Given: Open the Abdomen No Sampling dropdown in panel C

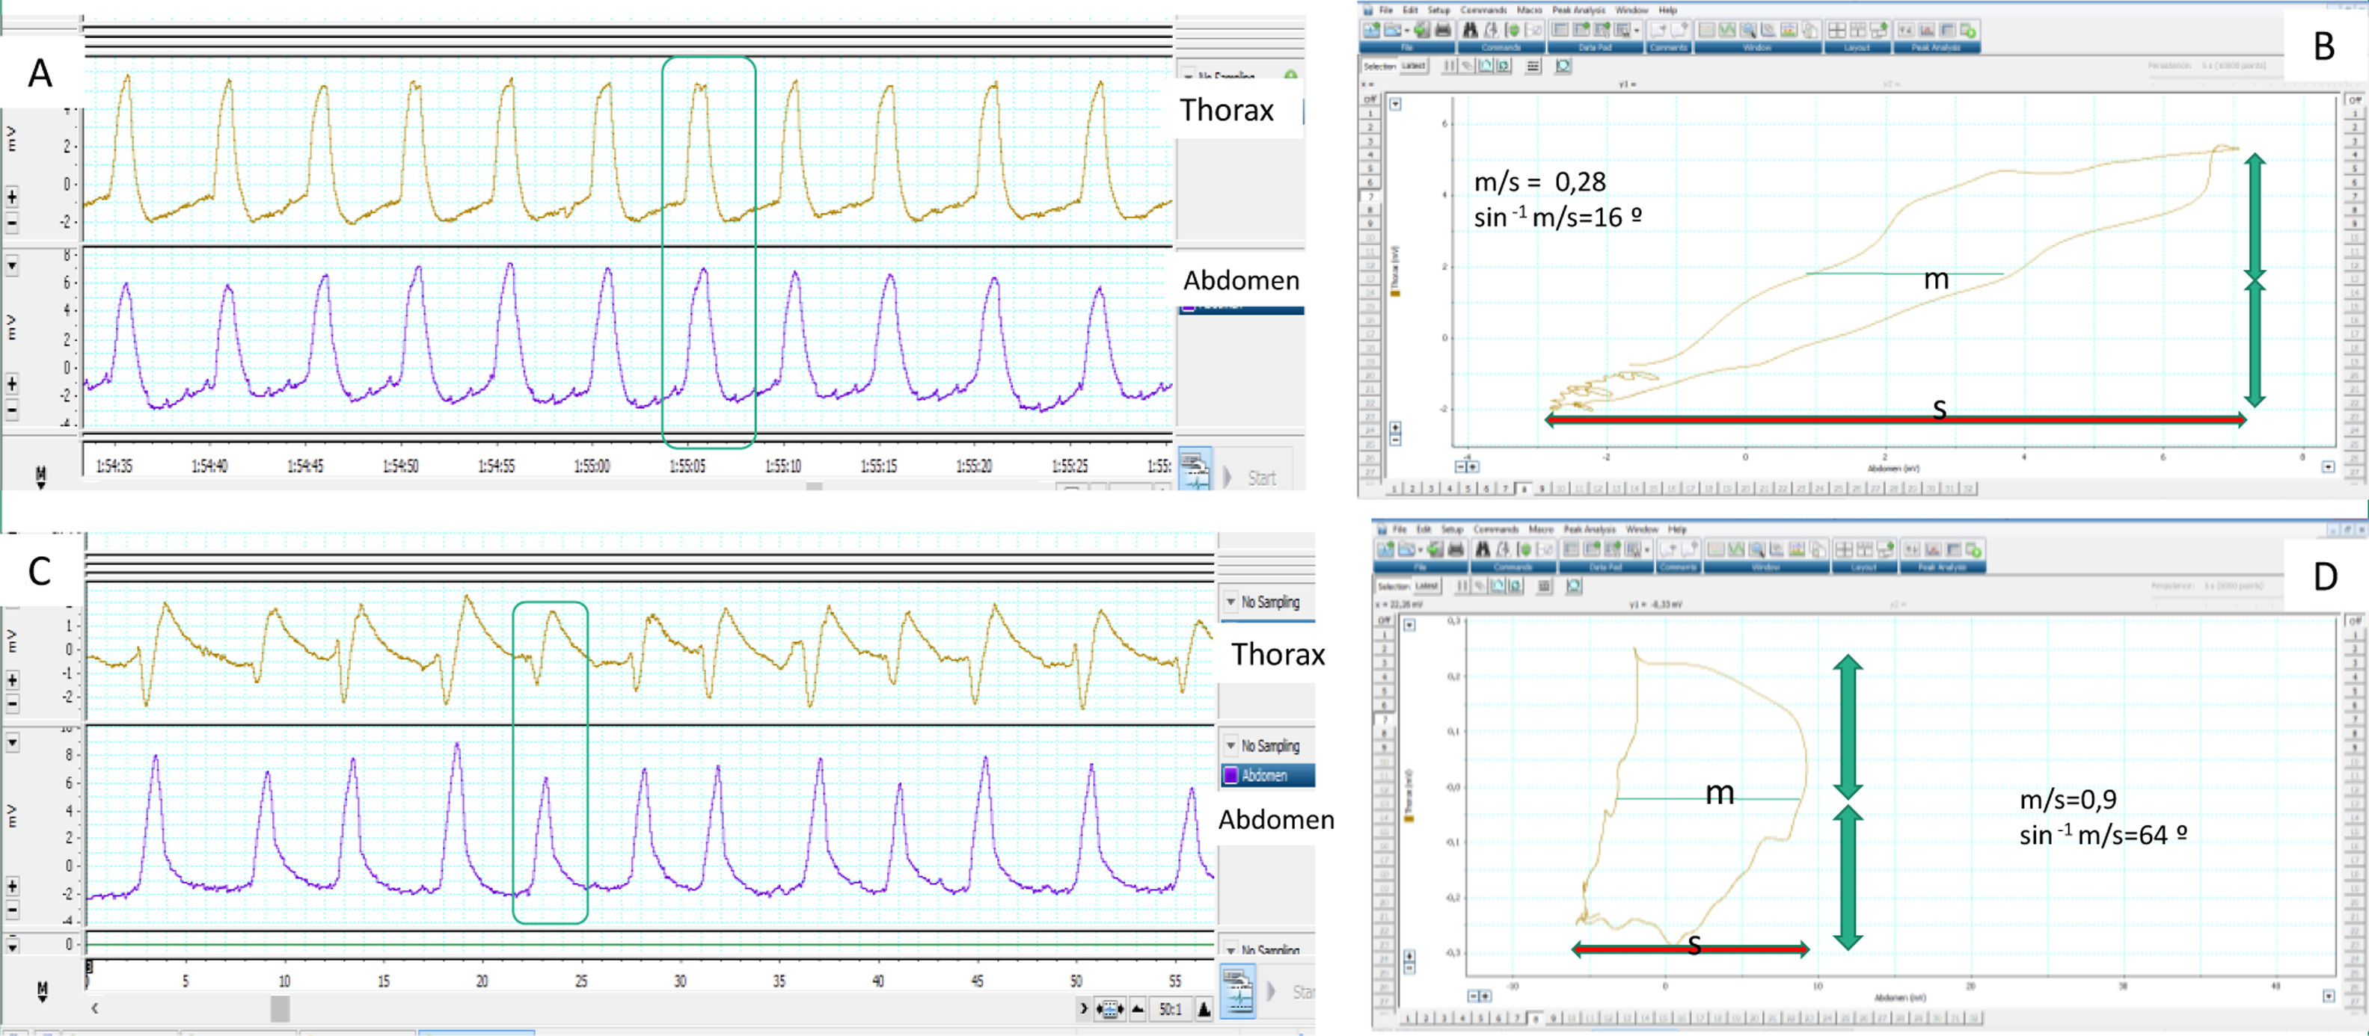Looking at the screenshot, I should tap(1231, 745).
